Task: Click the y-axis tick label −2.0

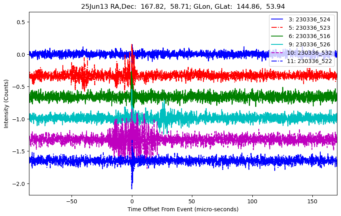Action: click(x=19, y=184)
